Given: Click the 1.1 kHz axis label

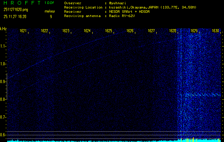Looking at the screenshot, I should pyautogui.click(x=2, y=47).
